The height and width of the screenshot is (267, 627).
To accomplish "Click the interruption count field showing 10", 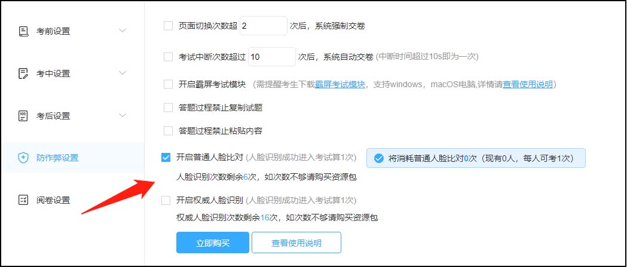I will tap(272, 57).
